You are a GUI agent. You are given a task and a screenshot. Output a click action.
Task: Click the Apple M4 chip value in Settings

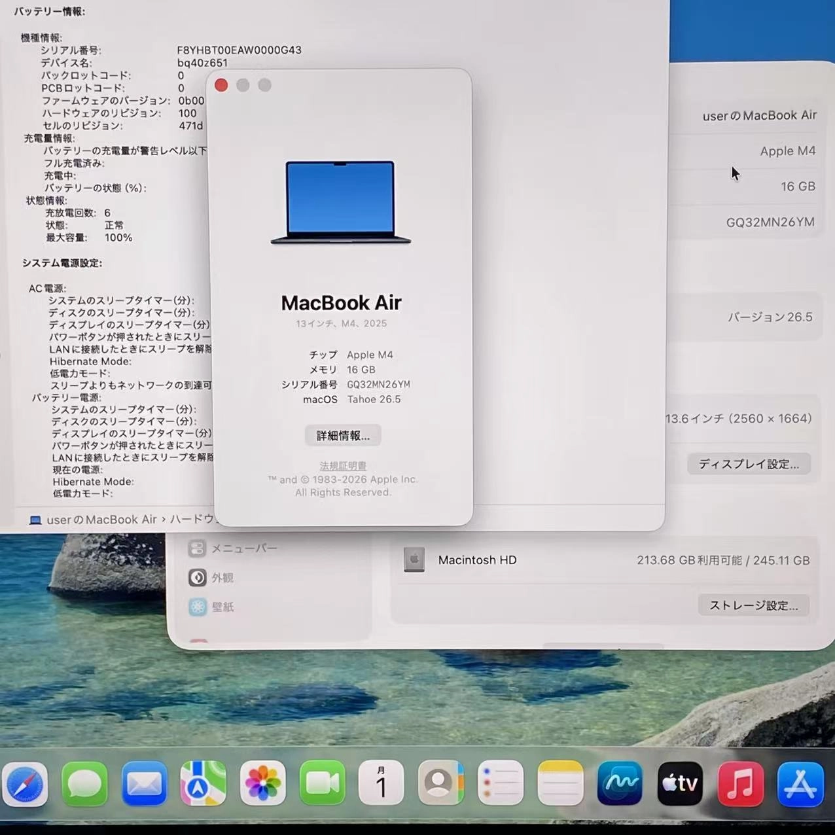pos(788,151)
